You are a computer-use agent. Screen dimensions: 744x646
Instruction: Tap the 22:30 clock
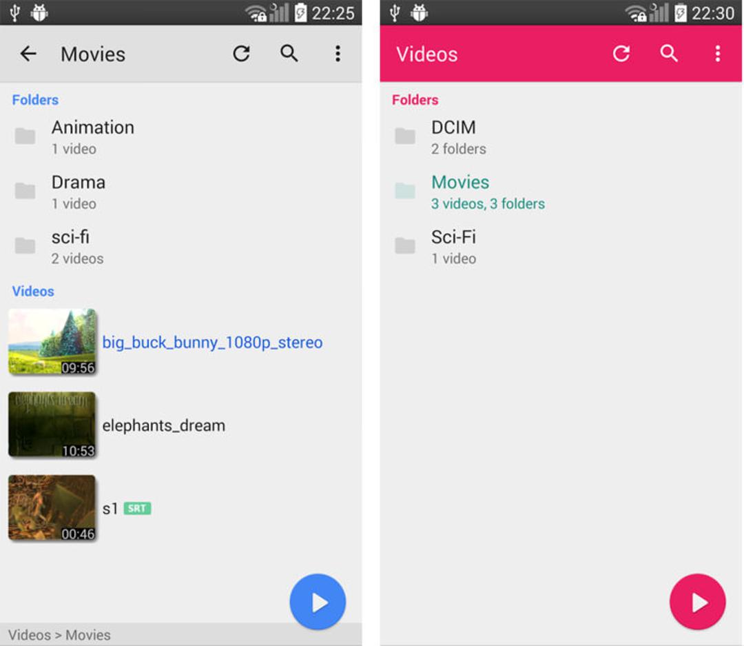(x=713, y=13)
